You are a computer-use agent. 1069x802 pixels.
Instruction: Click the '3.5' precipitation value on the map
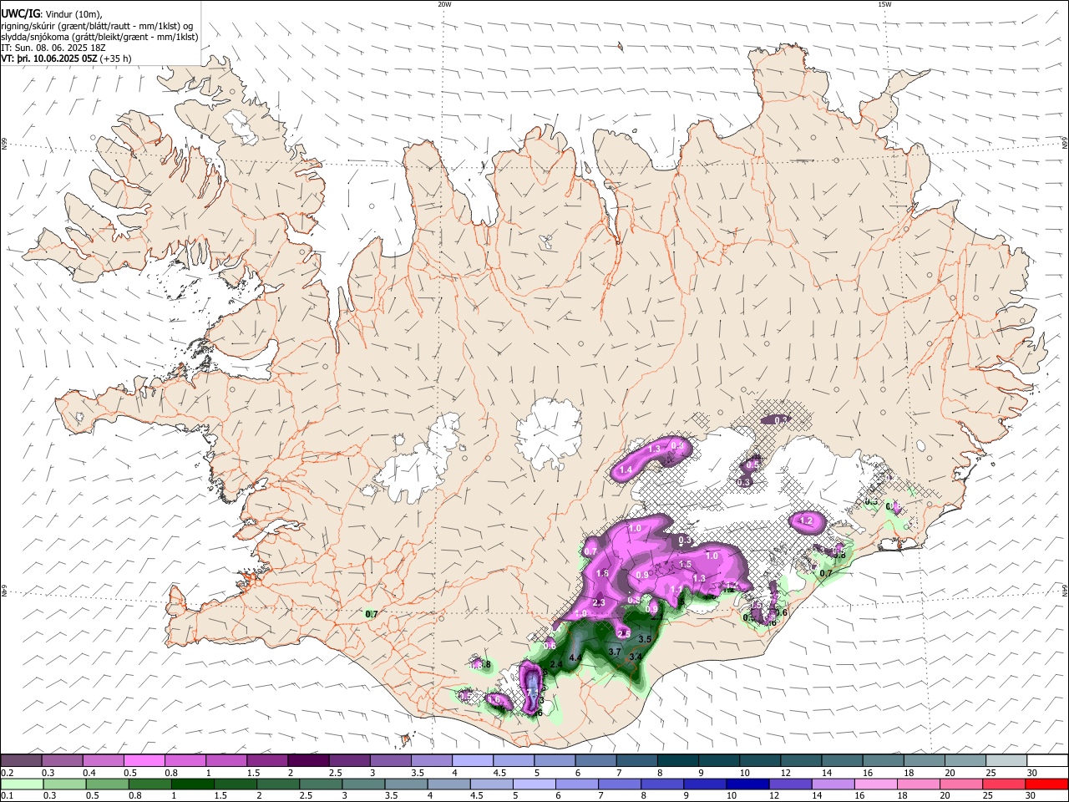645,638
